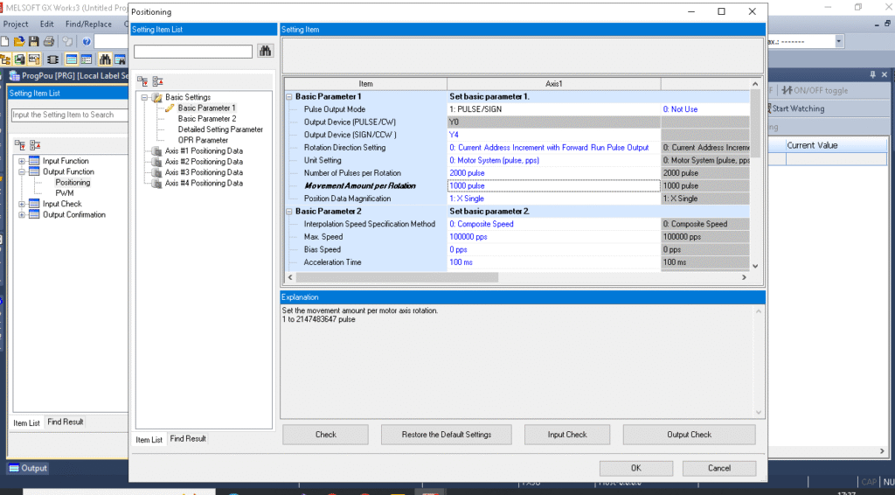This screenshot has height=495, width=895.
Task: Click Cancel in Positioning dialog
Action: 719,468
